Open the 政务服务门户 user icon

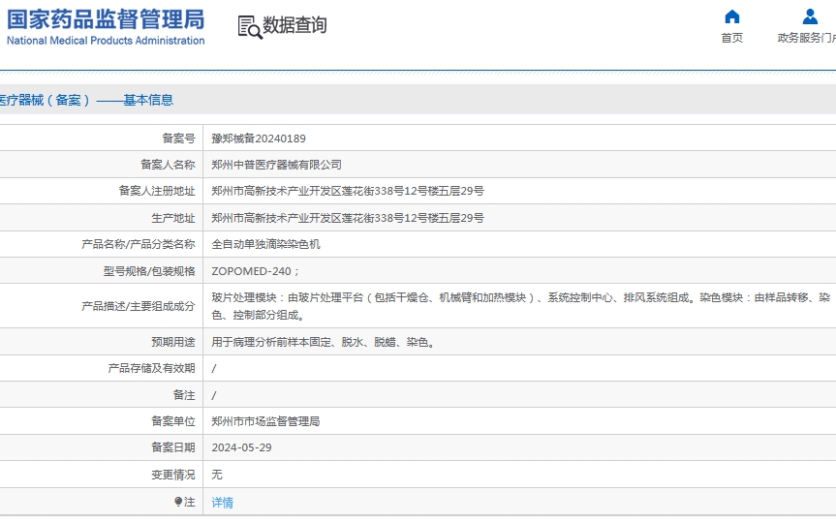(x=810, y=16)
